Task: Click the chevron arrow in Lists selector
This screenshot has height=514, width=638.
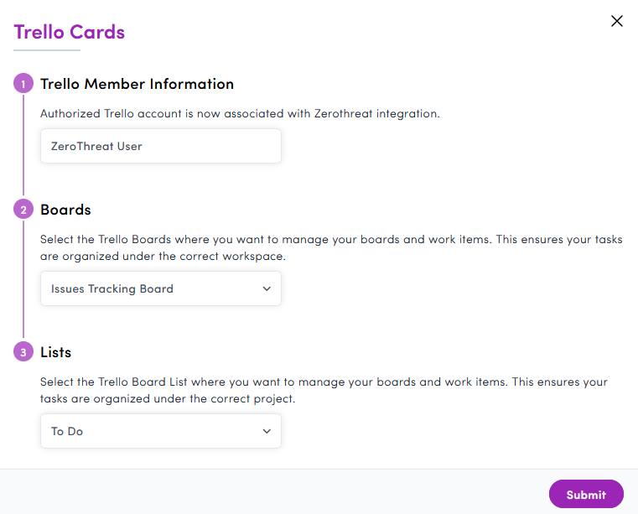Action: pyautogui.click(x=267, y=431)
